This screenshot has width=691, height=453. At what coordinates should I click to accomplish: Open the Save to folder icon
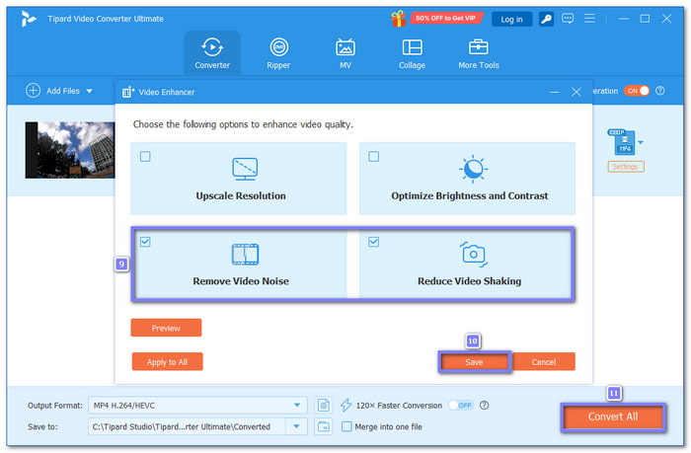pos(324,426)
